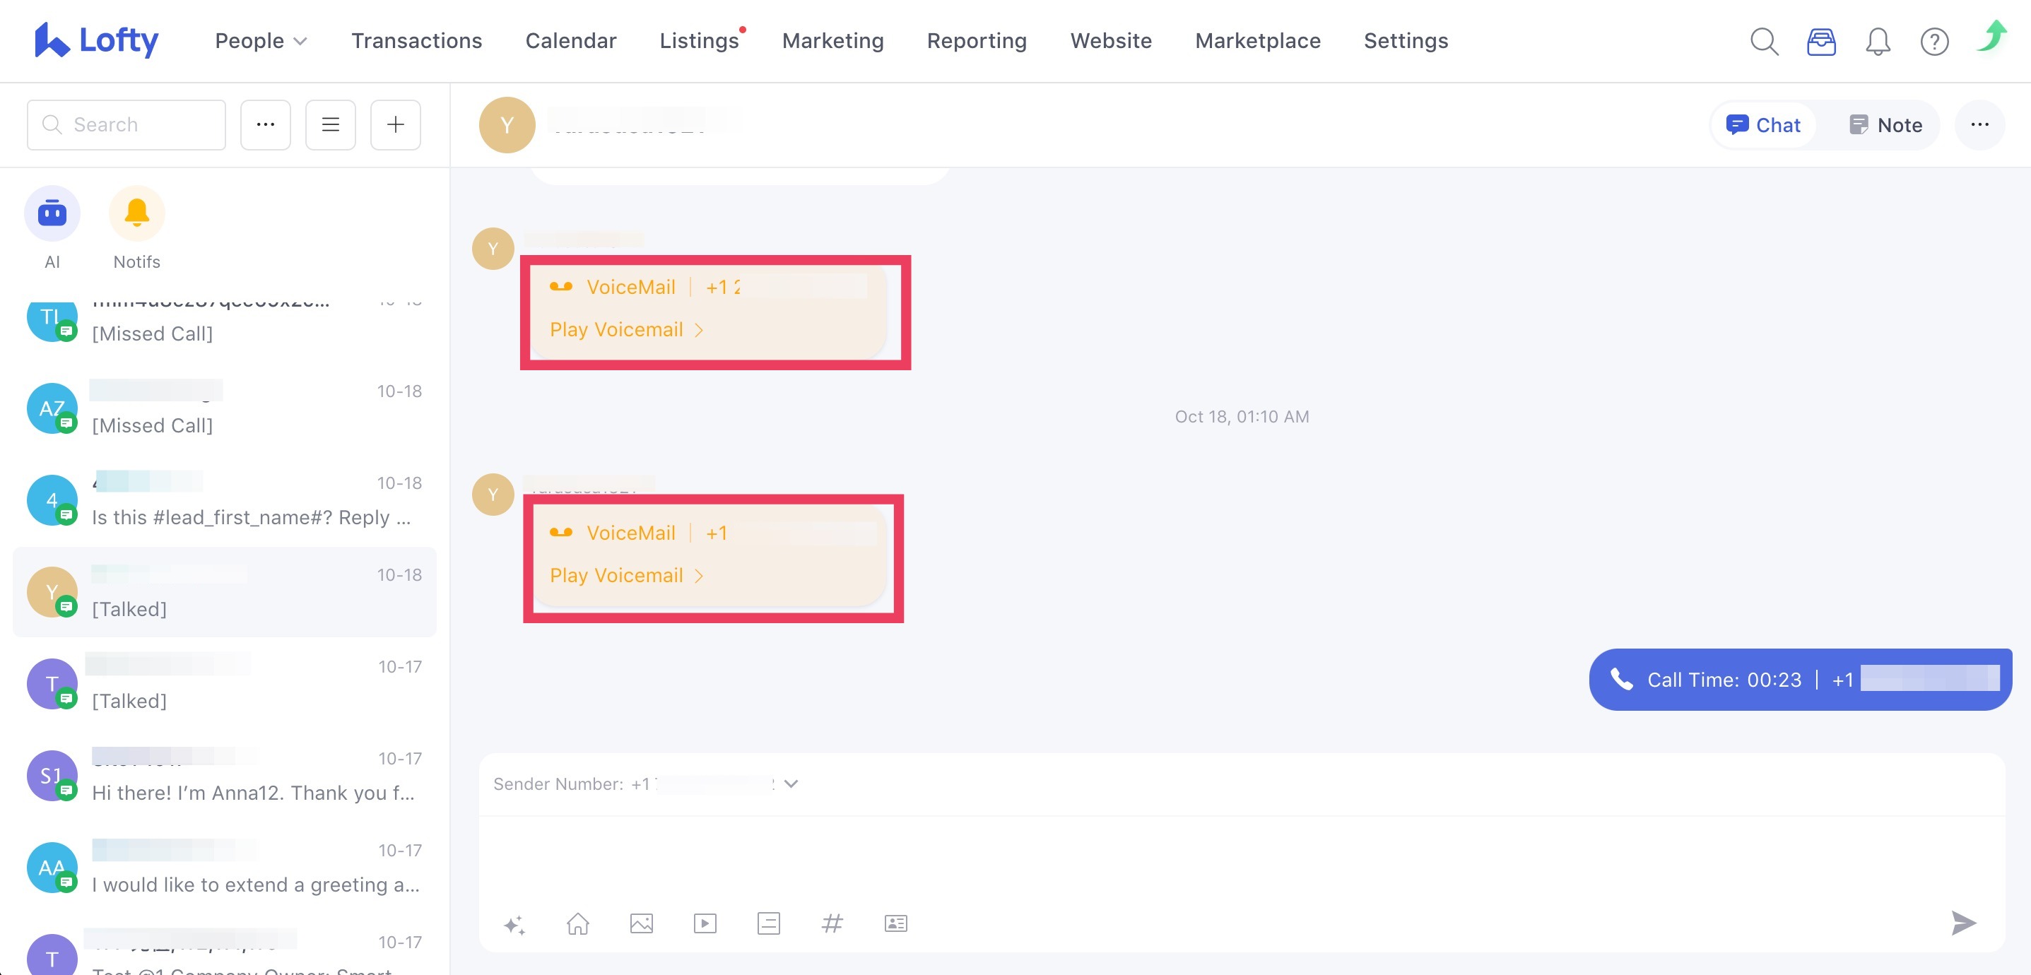Open the help question mark icon
2031x975 pixels.
point(1934,41)
